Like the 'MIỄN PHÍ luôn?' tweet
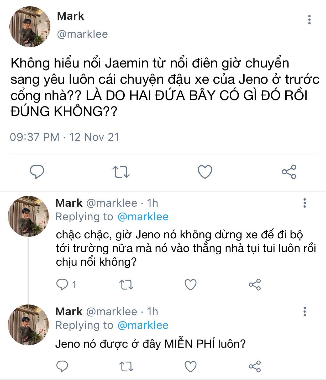The width and height of the screenshot is (326, 380). click(x=191, y=366)
